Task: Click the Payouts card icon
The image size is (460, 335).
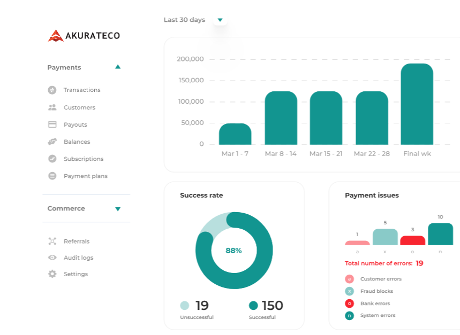Action: pyautogui.click(x=52, y=124)
